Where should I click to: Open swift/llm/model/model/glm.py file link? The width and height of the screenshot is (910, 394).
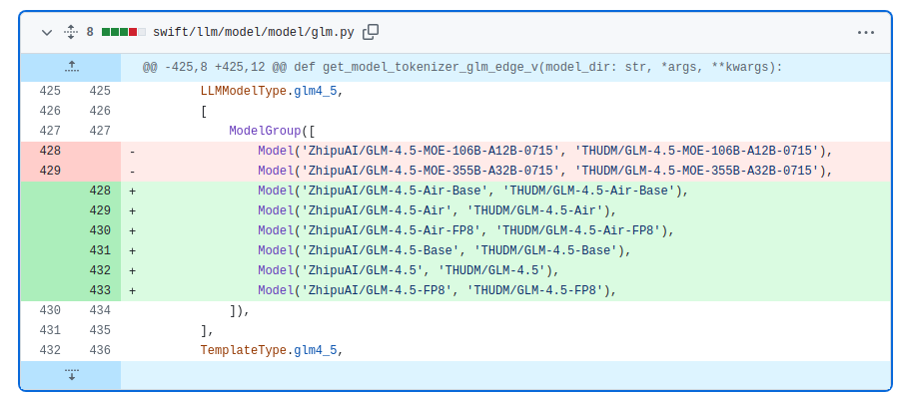tap(254, 33)
